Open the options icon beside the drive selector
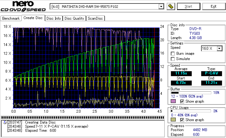The image size is (226, 138). pos(170,6)
